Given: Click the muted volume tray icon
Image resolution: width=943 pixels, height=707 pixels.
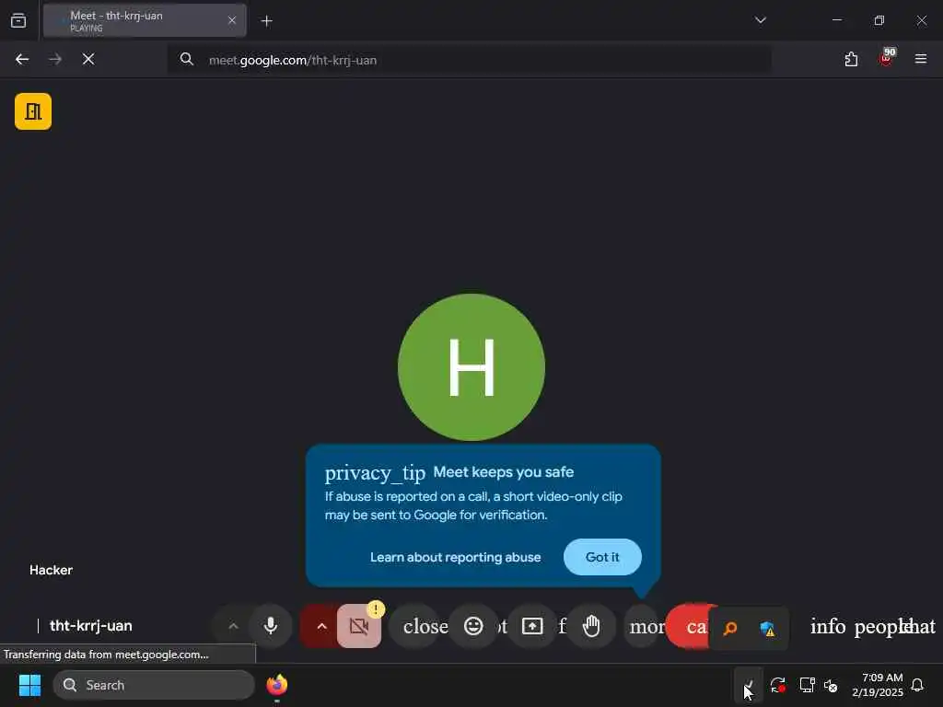Looking at the screenshot, I should click(832, 685).
